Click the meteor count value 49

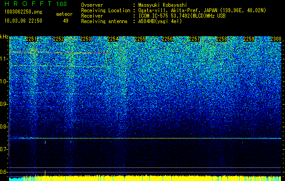tap(66, 21)
